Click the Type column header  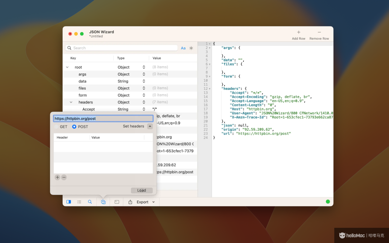click(x=121, y=58)
